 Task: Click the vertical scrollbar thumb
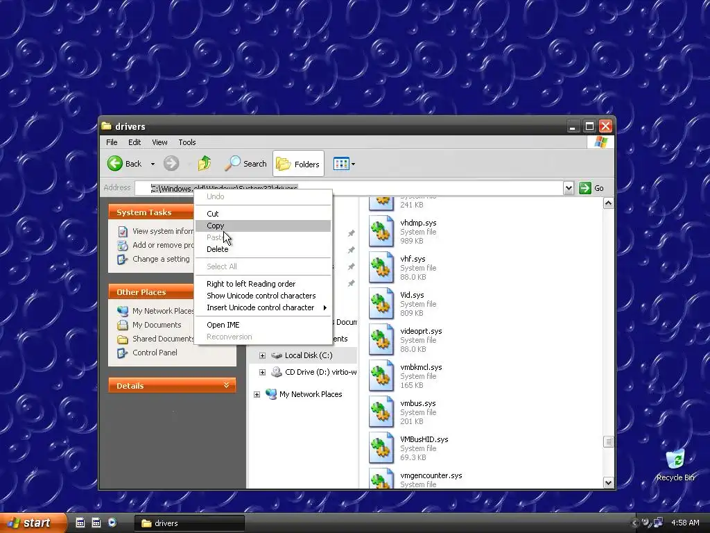[608, 441]
